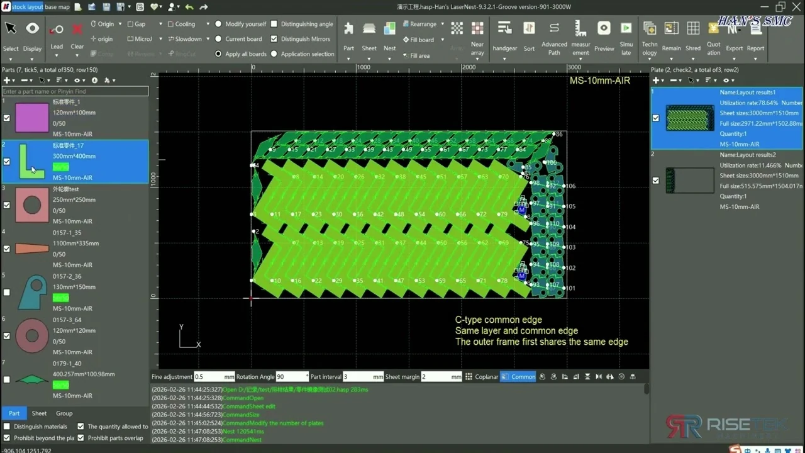Switch to the Group tab
The height and width of the screenshot is (453, 805).
[x=64, y=413]
